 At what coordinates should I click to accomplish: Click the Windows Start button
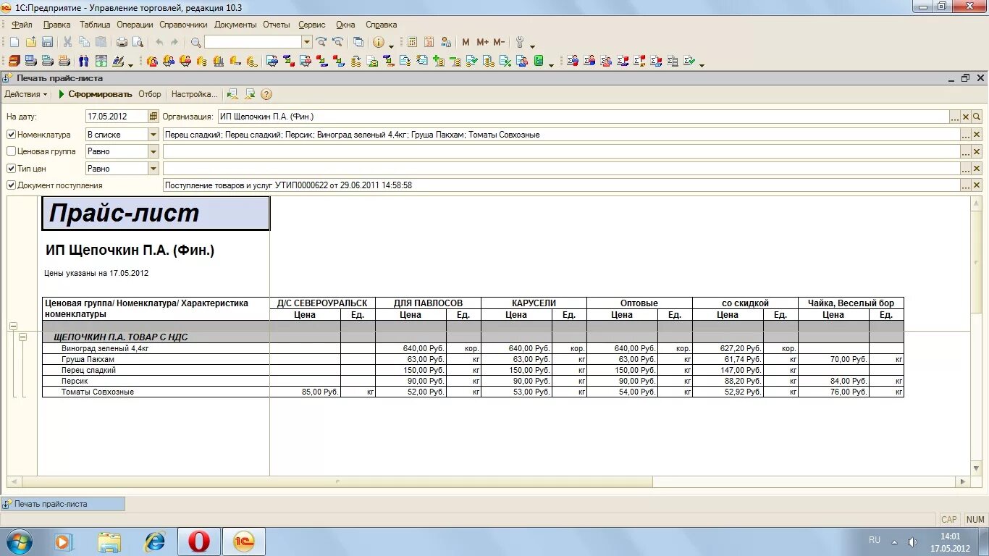pyautogui.click(x=18, y=542)
